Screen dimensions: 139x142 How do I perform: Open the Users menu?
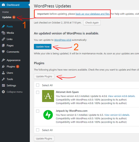click(x=10, y=73)
